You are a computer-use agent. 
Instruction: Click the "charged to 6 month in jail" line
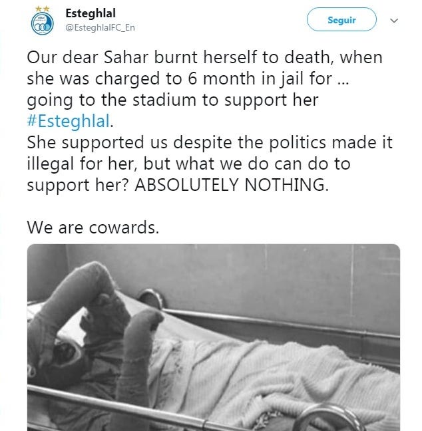[188, 78]
